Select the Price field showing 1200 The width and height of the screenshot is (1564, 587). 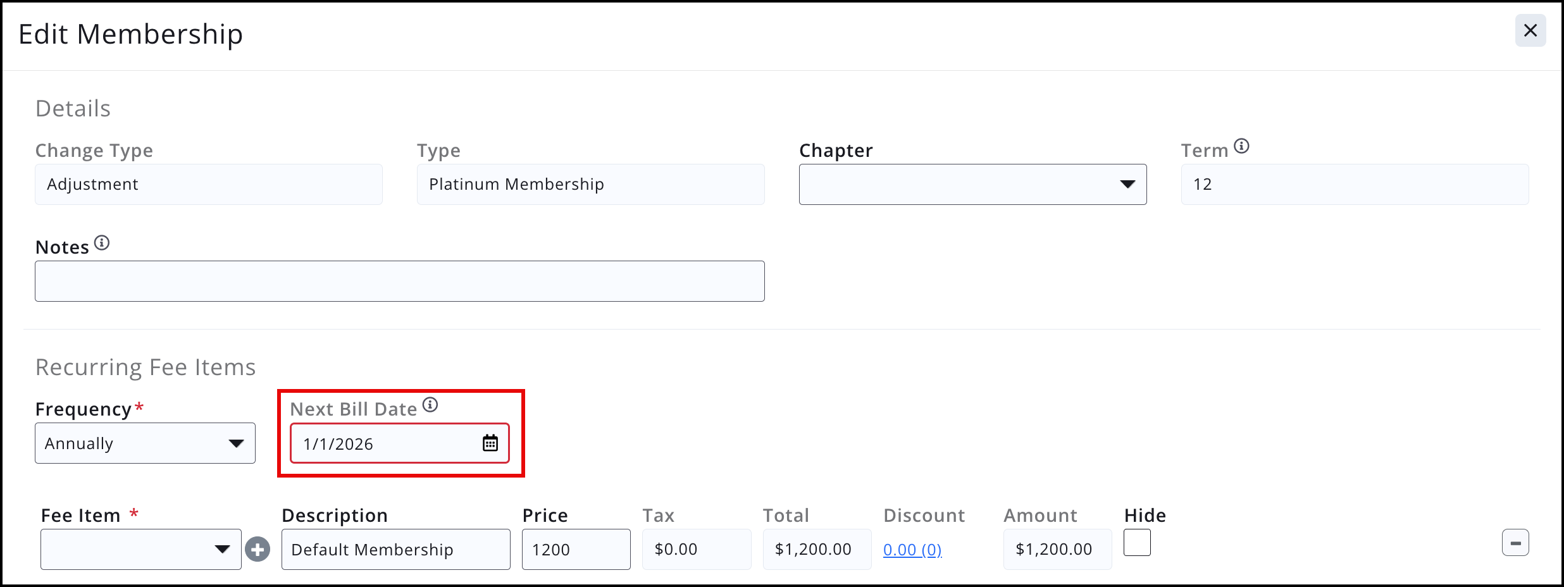[x=576, y=549]
